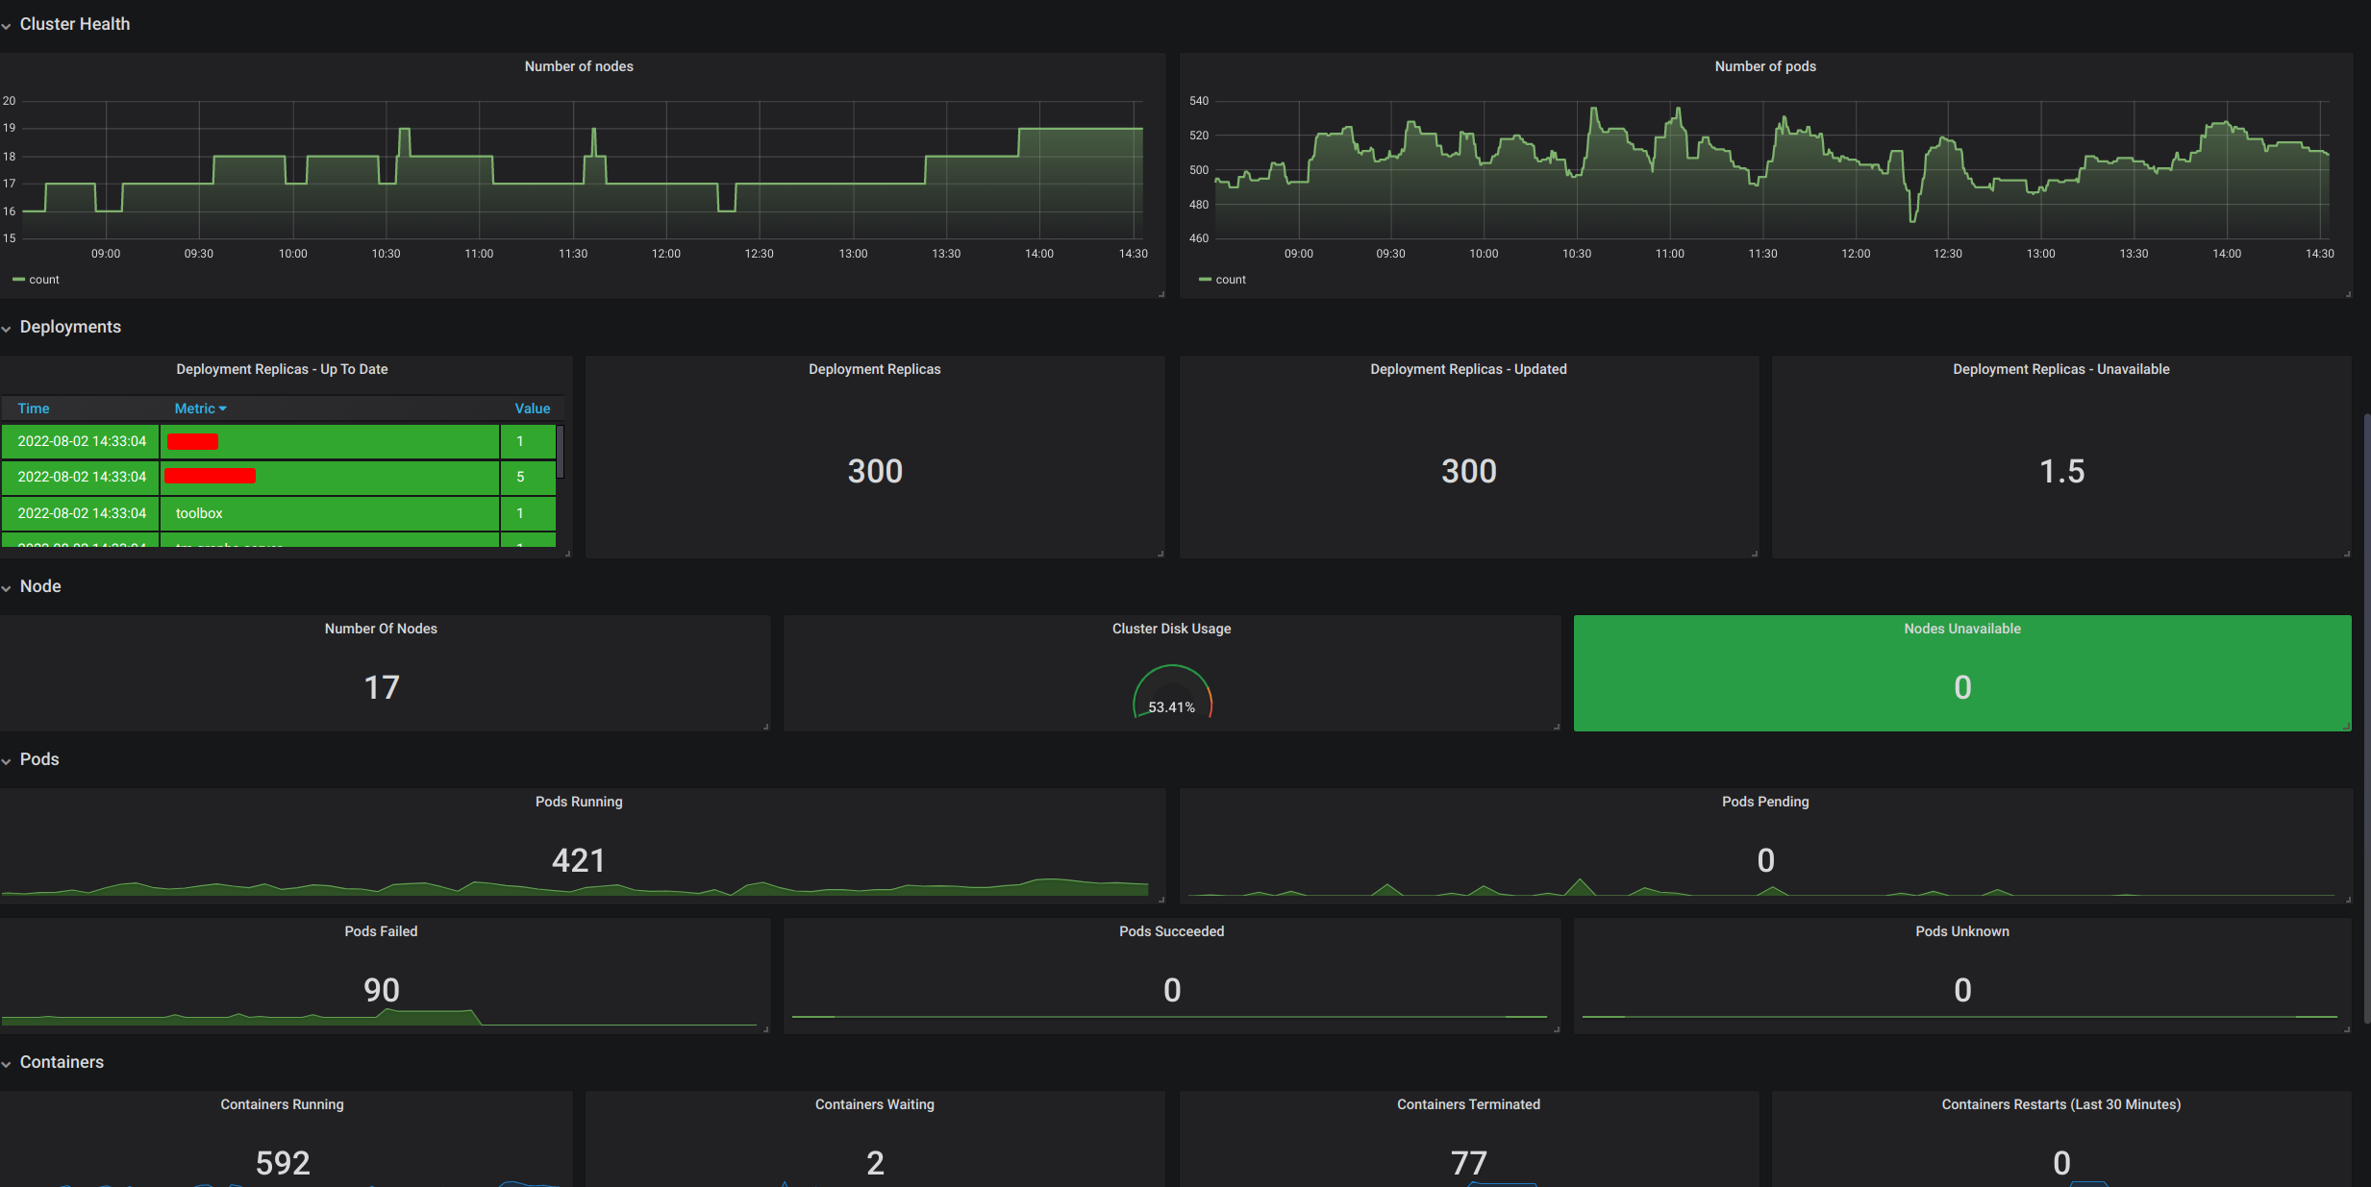Open the Cluster Disk Usage panel title menu

click(x=1171, y=629)
